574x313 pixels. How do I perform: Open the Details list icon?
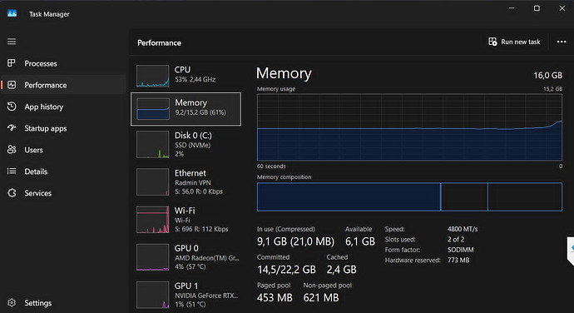point(12,171)
